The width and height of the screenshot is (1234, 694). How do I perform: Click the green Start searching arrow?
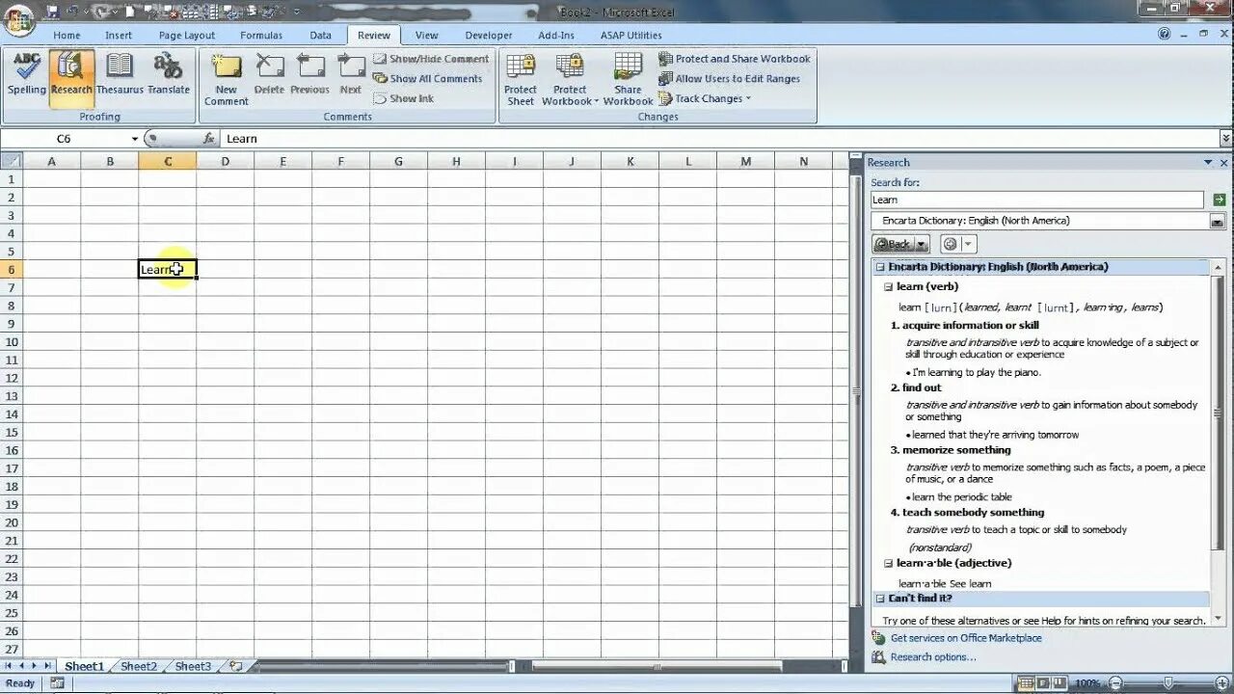pos(1220,200)
